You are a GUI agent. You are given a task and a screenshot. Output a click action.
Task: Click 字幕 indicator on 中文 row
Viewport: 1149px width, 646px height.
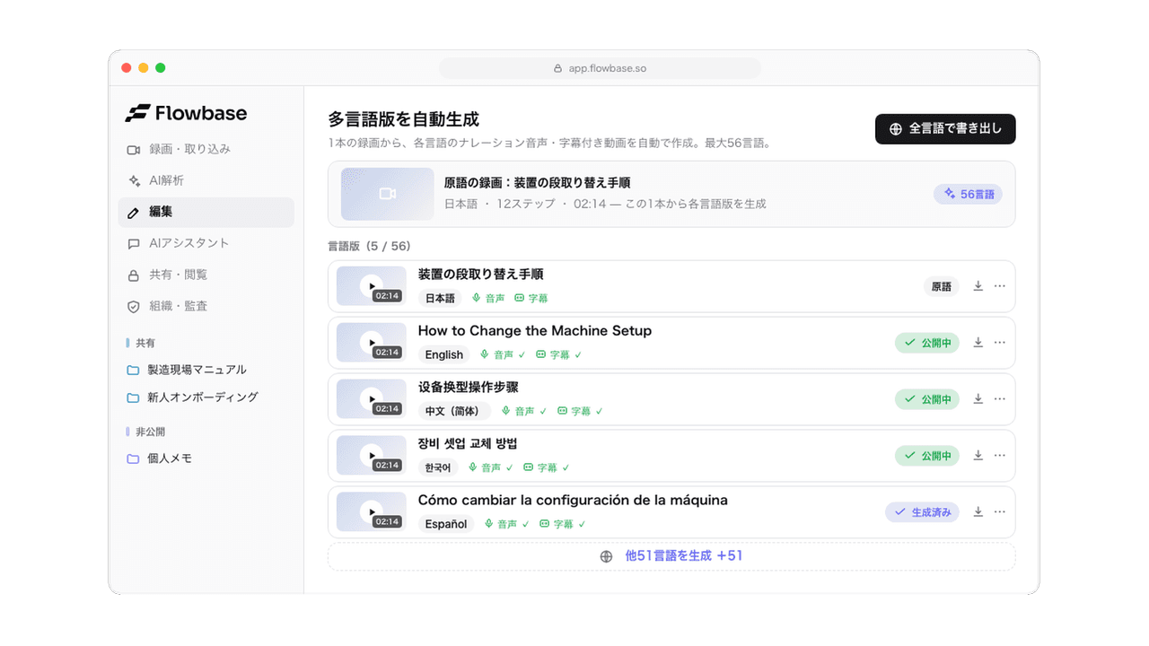(580, 411)
